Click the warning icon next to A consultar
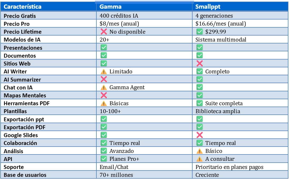This screenshot has width=290, height=180. [x=200, y=159]
